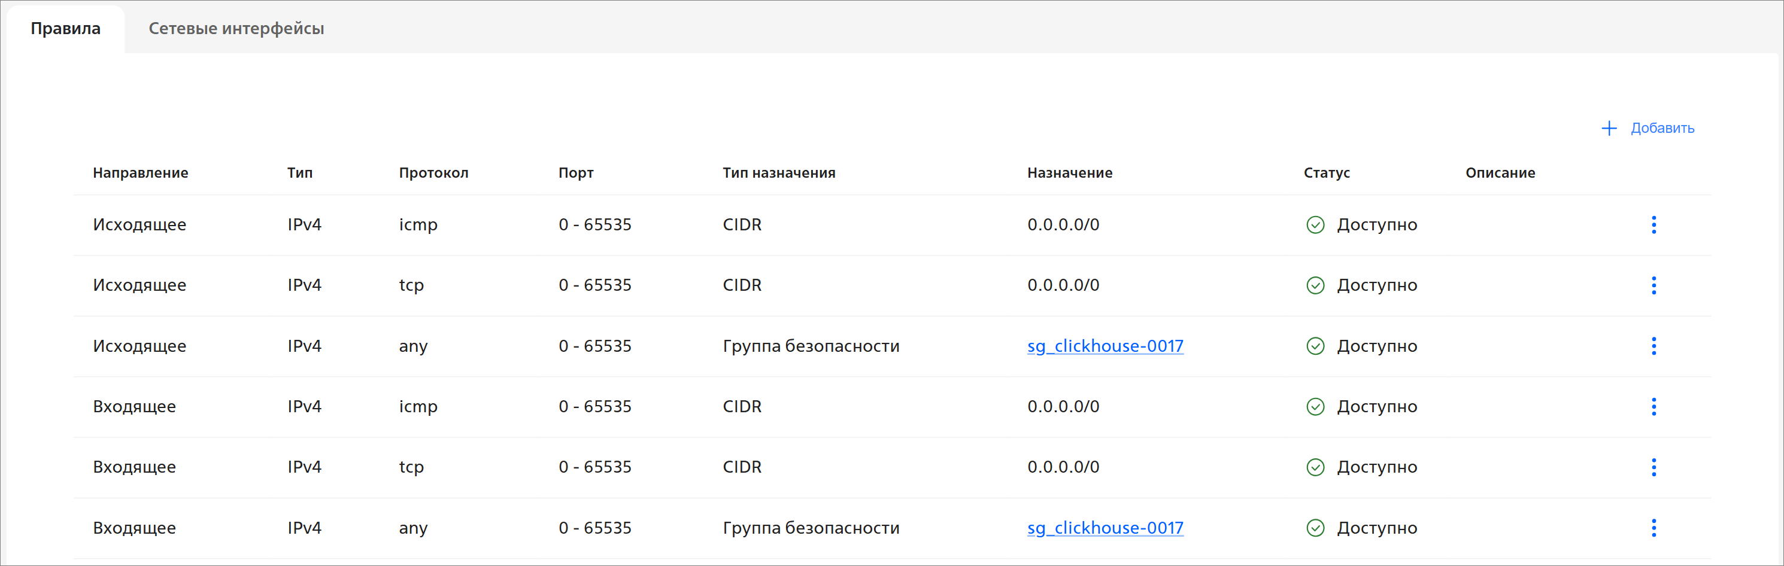The image size is (1784, 566).
Task: Open actions menu for outgoing tcp rule
Action: point(1653,285)
